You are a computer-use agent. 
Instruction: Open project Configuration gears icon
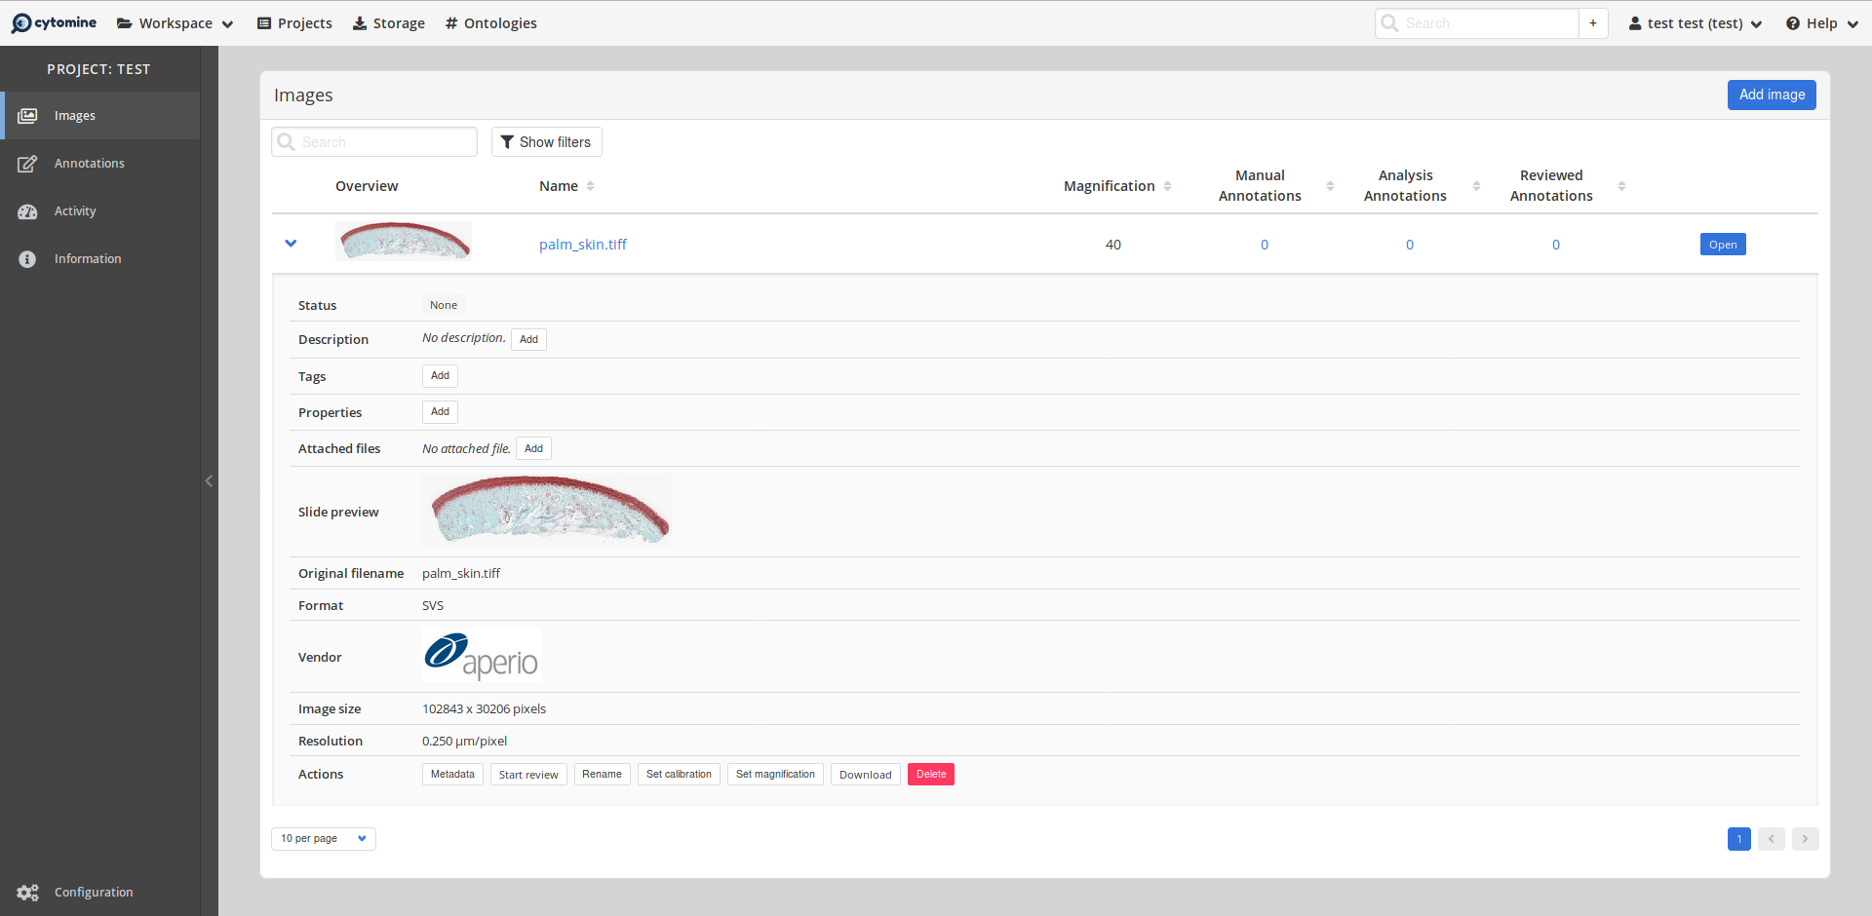click(x=27, y=893)
